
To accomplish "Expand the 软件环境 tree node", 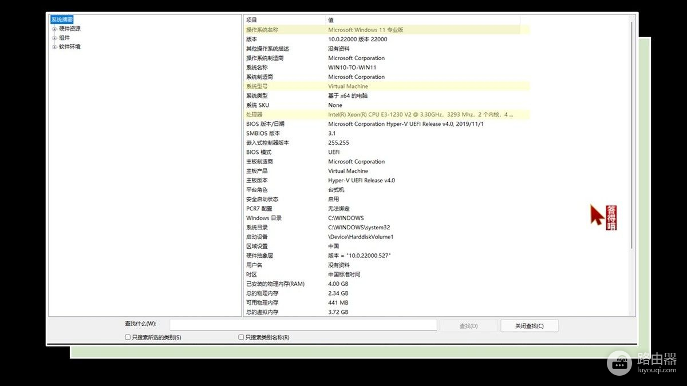I will (x=54, y=47).
